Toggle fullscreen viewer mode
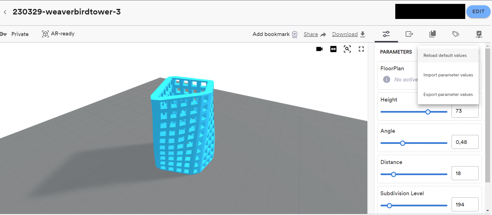The width and height of the screenshot is (492, 215). pos(361,49)
